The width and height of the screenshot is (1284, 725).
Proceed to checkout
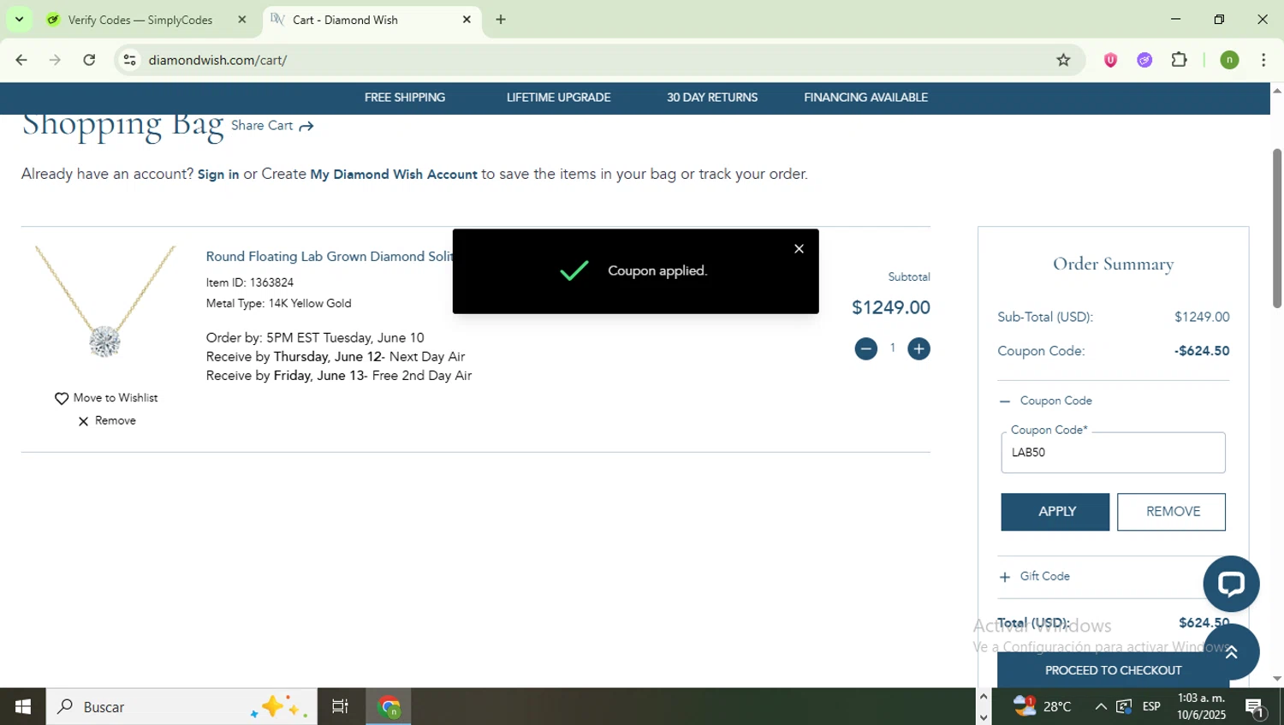click(1113, 670)
